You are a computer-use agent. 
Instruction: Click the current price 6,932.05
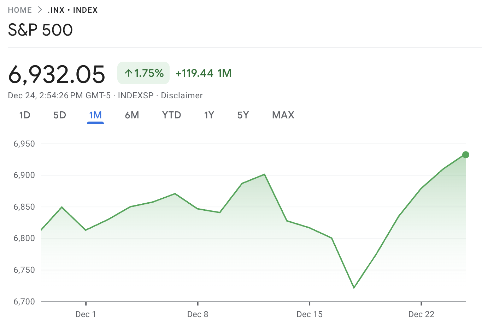(x=57, y=73)
